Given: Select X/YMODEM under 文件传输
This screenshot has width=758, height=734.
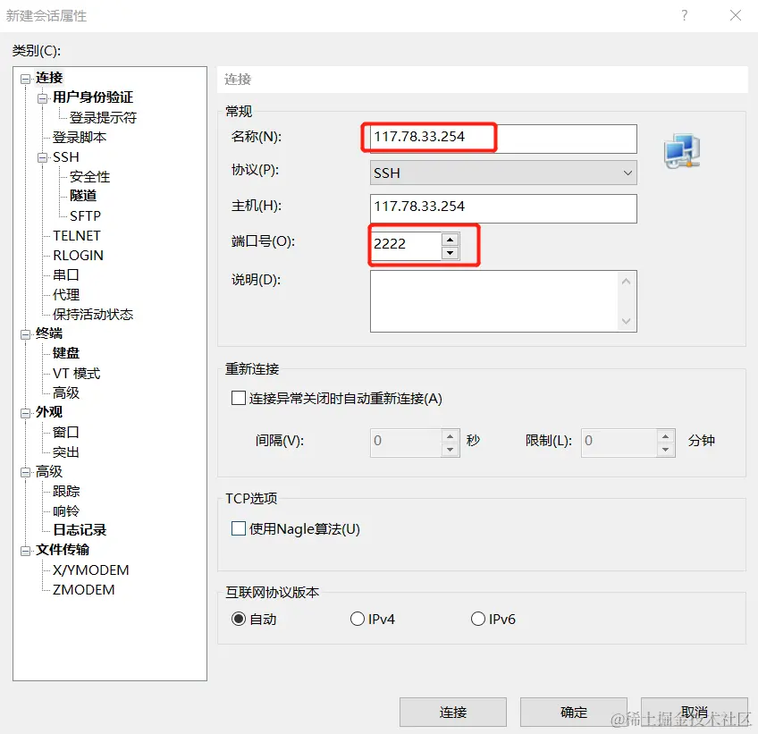Looking at the screenshot, I should [91, 570].
